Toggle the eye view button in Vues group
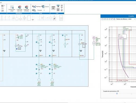 click(53, 8)
